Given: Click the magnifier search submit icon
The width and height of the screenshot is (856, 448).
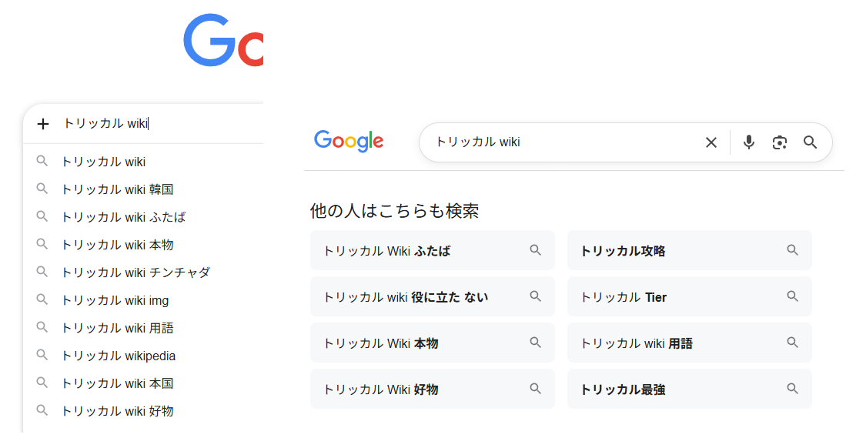Looking at the screenshot, I should (x=810, y=142).
